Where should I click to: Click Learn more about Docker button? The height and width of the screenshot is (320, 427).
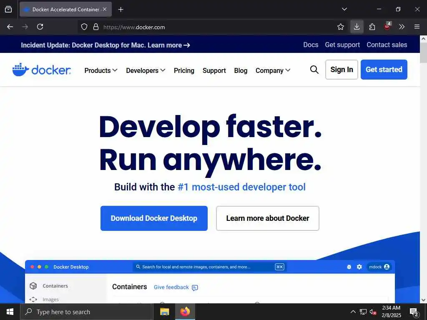[267, 218]
